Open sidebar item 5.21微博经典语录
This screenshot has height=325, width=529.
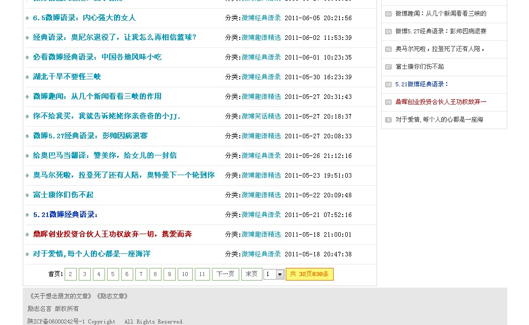[422, 84]
